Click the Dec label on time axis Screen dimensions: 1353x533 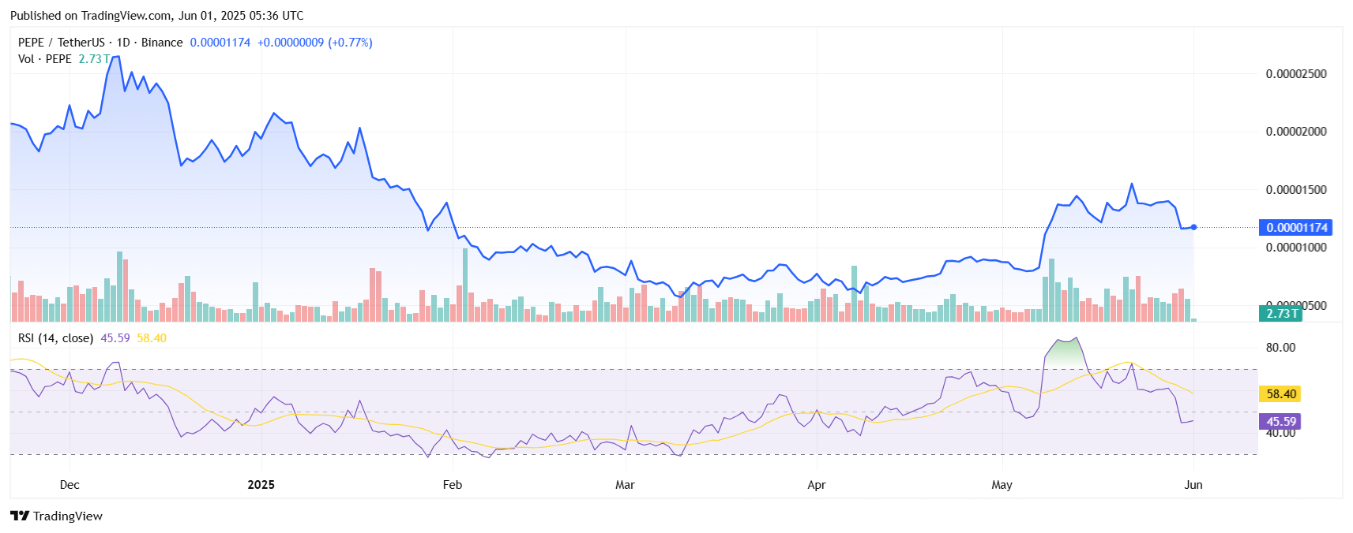tap(70, 485)
